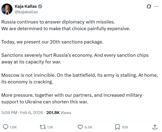162x132 pixels.
Task: Click the 5:09 PM Feb 6, 2026 timestamp
Action: click(x=22, y=113)
